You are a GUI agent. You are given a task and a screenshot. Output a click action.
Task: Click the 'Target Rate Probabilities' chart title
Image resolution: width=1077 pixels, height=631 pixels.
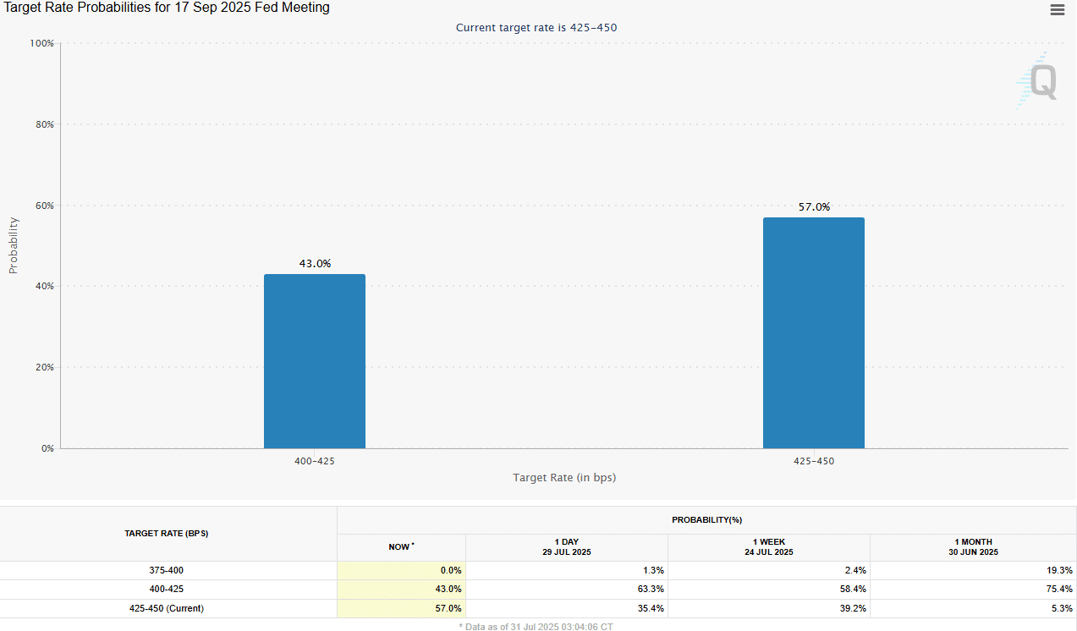(x=168, y=8)
